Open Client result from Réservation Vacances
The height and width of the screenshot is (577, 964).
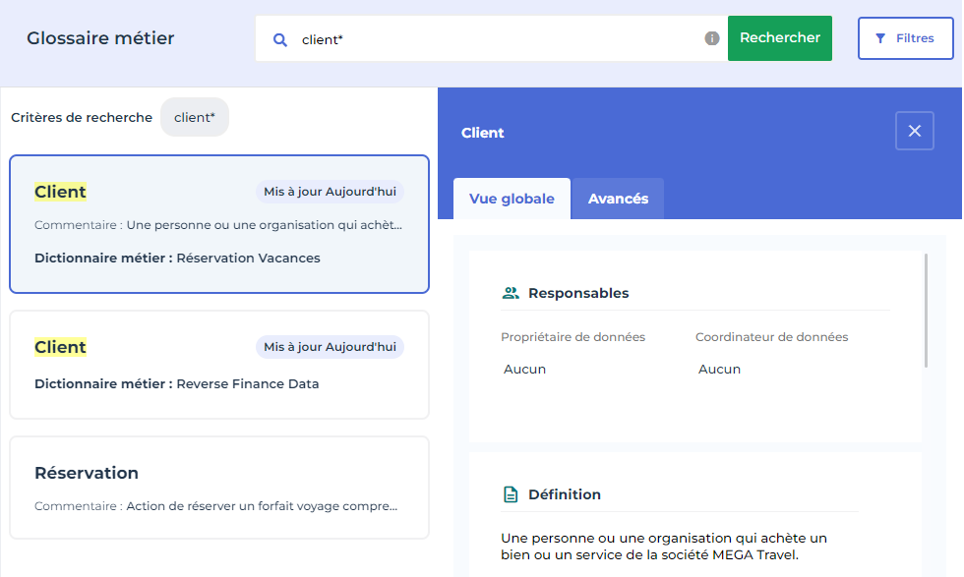(x=218, y=224)
